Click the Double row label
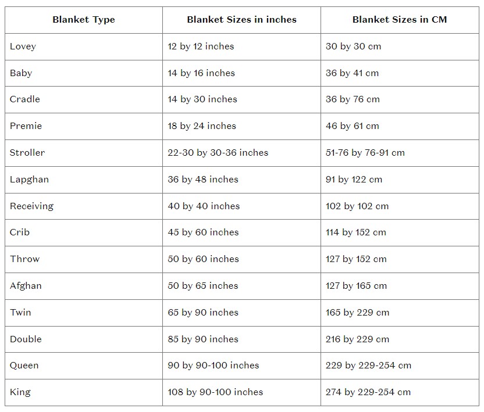Viewport: 484px width, 412px height. tap(26, 339)
